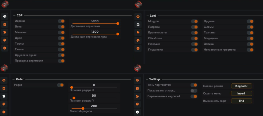Click the Масштаб радара slider handle
This screenshot has width=263, height=116.
(83, 108)
